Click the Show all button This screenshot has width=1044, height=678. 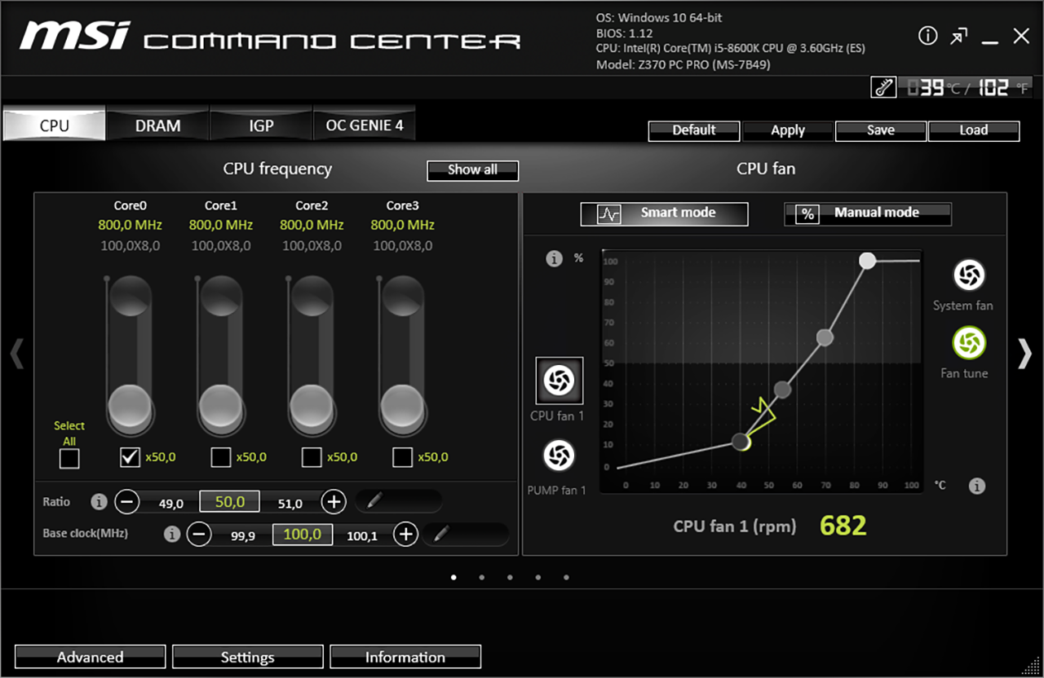click(472, 170)
